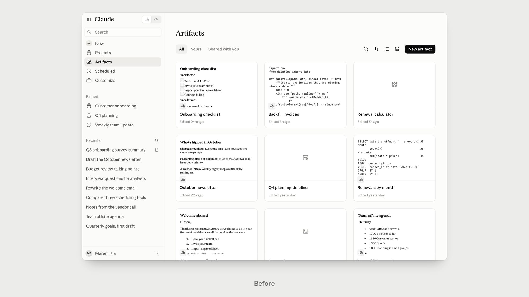Open Compare three scheduling tools chat

pyautogui.click(x=123, y=197)
